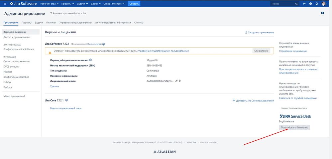This screenshot has width=332, height=159.
Task: Open Отчет о последнем обновлении tab
Action: pos(113,23)
